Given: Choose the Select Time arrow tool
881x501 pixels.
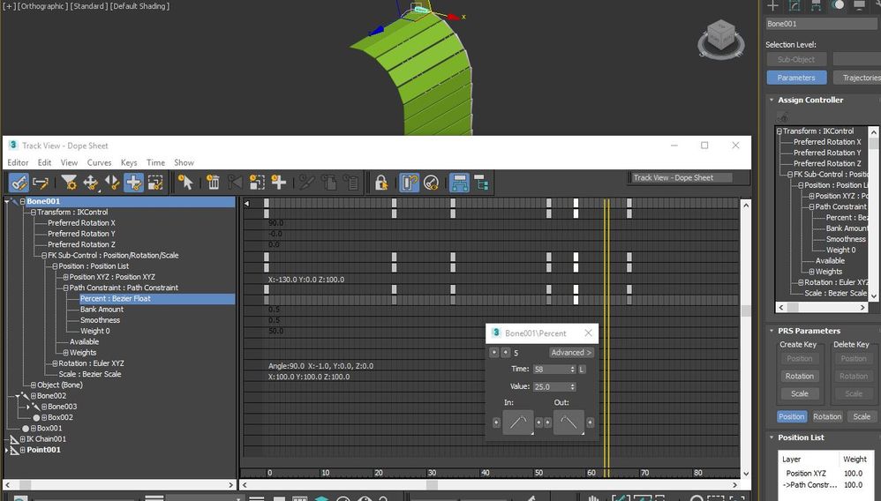Looking at the screenshot, I should [x=185, y=183].
